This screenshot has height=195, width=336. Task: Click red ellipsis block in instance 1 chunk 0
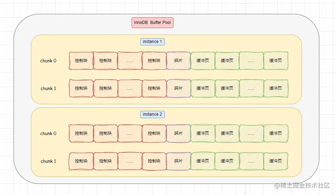[130, 61]
